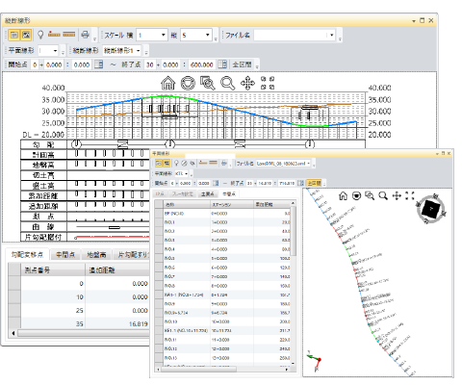The width and height of the screenshot is (462, 385).
Task: Click BP (NO.0) row in station table
Action: click(x=223, y=213)
